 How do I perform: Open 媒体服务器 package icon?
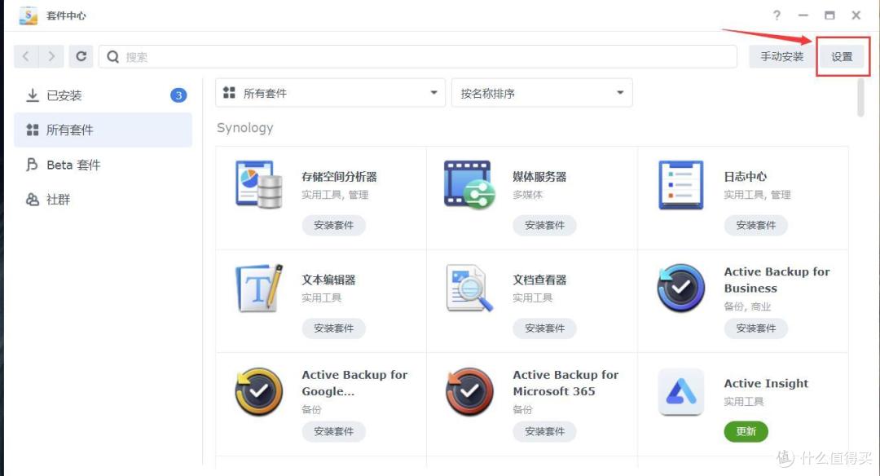click(x=470, y=185)
